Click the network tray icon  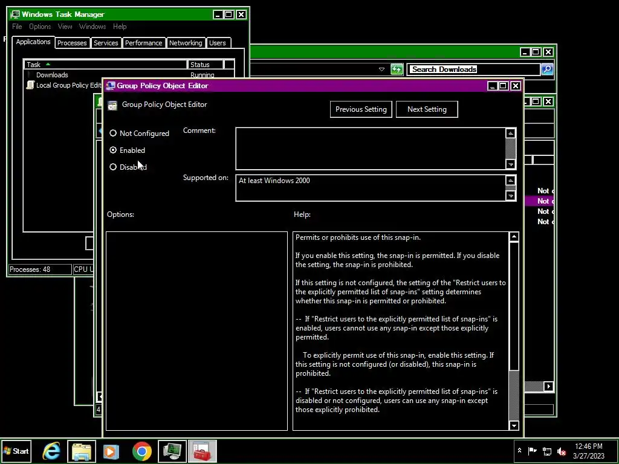click(546, 451)
